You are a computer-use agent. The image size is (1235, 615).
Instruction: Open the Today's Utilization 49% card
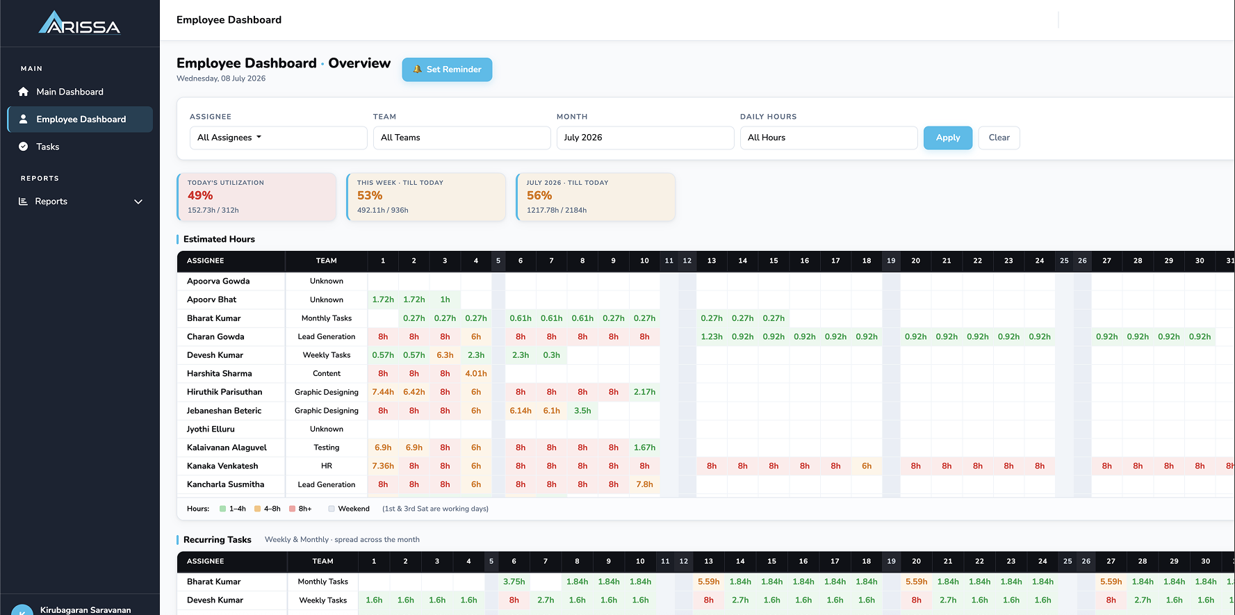pyautogui.click(x=257, y=197)
